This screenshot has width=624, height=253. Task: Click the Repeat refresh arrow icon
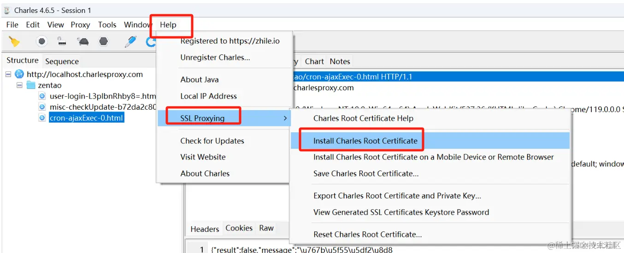(x=151, y=42)
